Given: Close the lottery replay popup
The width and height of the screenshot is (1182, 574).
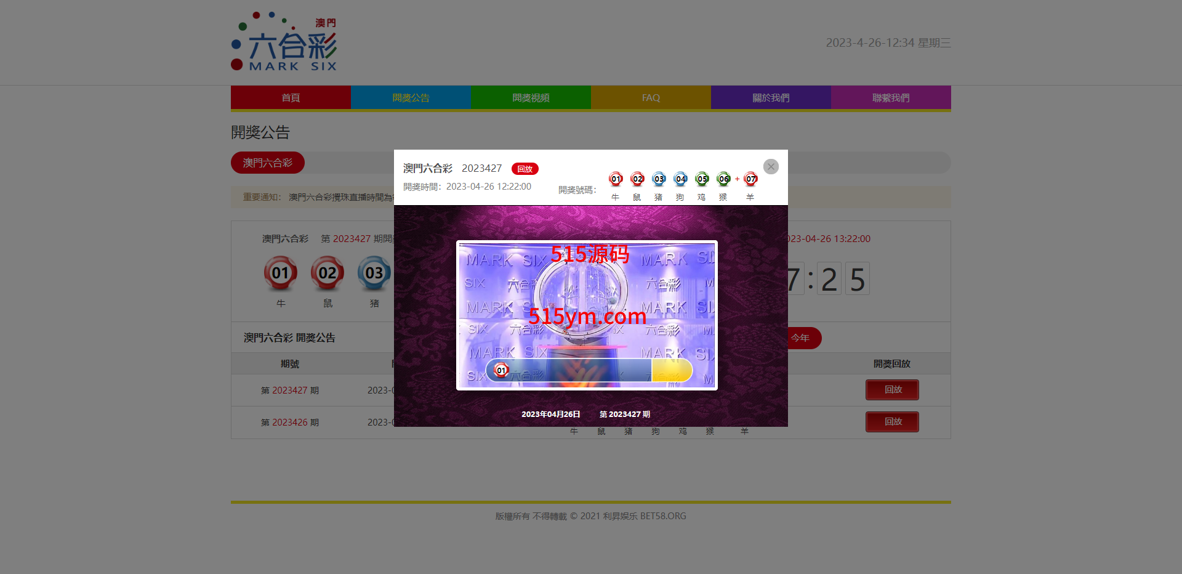Looking at the screenshot, I should click(x=770, y=167).
